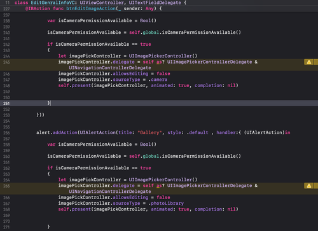Click the delegate property on line 265

pos(123,186)
